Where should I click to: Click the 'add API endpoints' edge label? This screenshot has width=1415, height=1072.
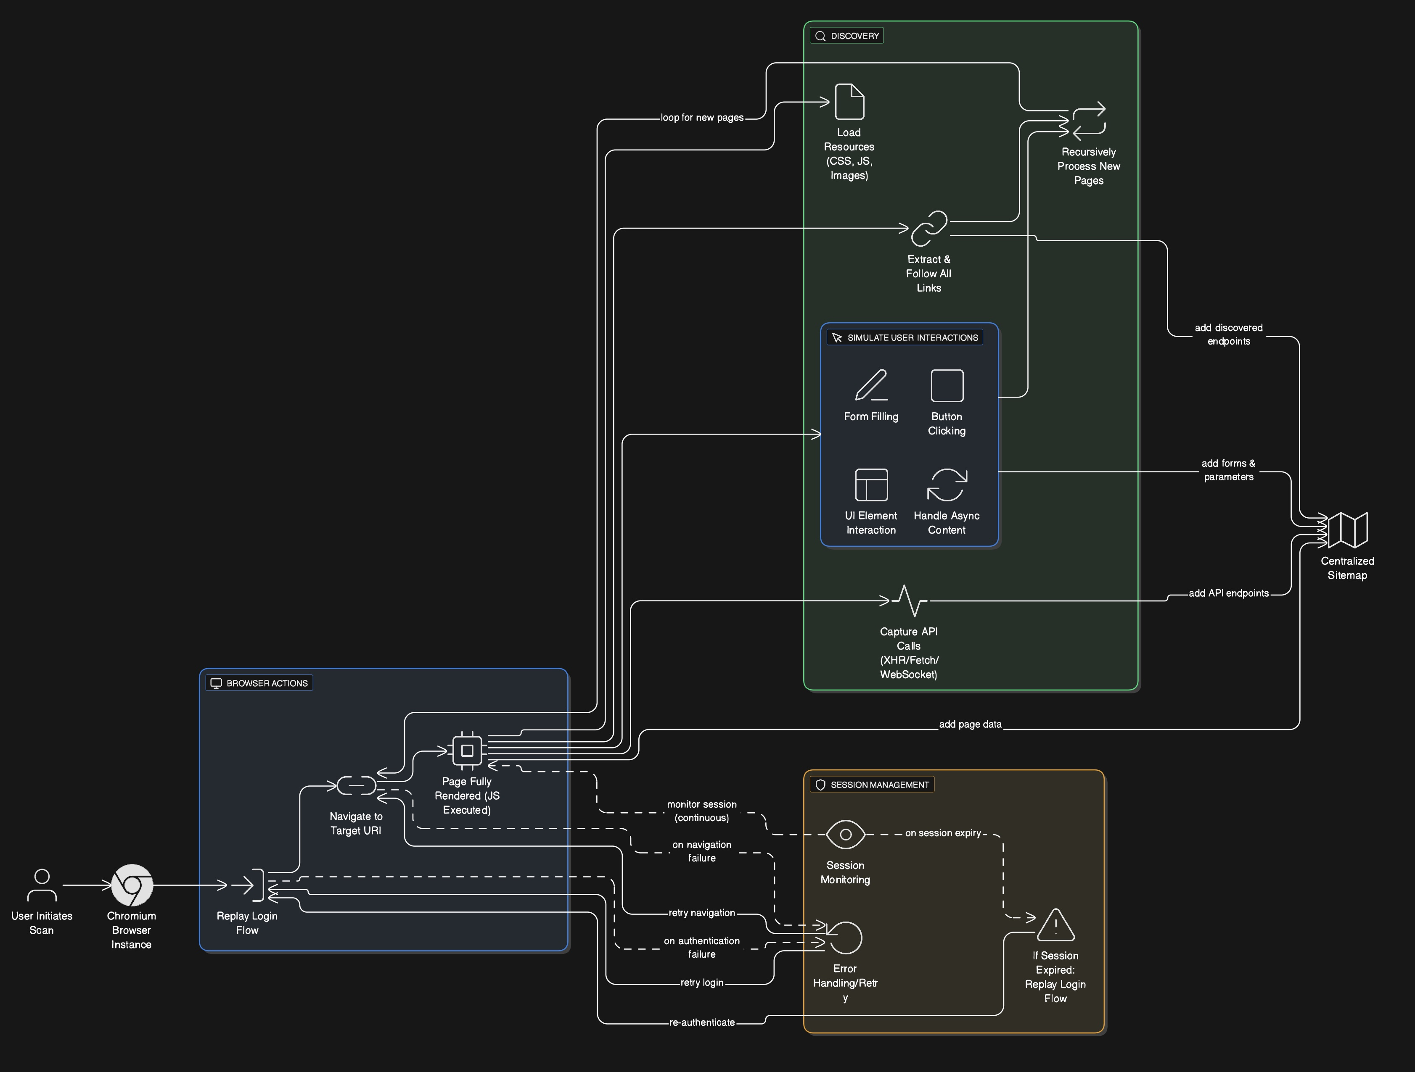coord(1228,593)
